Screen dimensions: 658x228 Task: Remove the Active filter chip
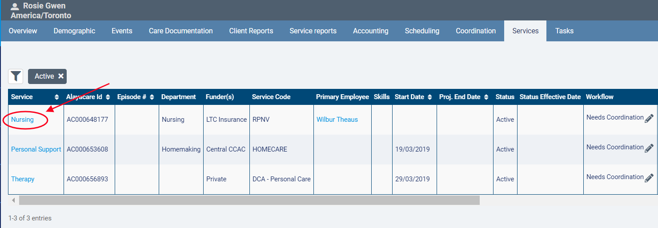click(x=61, y=76)
